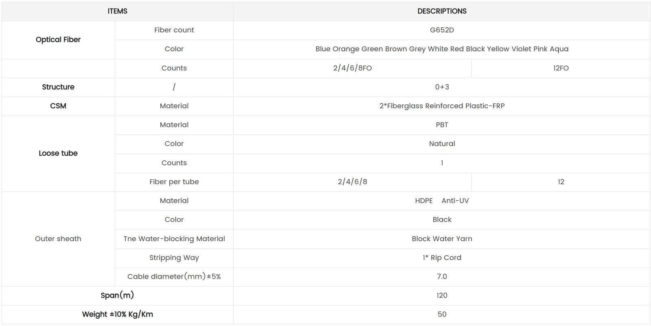Click the Natural color cell
The height and width of the screenshot is (326, 651).
coord(442,144)
